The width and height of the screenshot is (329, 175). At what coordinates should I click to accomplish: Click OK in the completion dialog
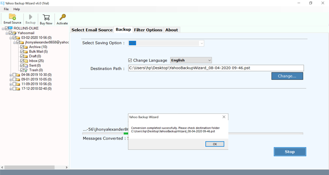(x=215, y=144)
